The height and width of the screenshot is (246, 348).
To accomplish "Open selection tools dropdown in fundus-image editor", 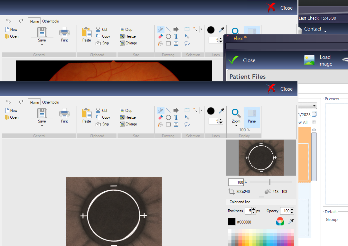I will click(x=201, y=29).
